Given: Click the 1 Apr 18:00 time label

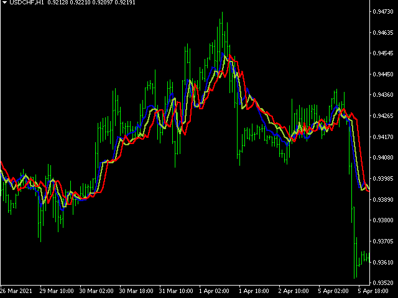Looking at the screenshot, I should 254,291.
